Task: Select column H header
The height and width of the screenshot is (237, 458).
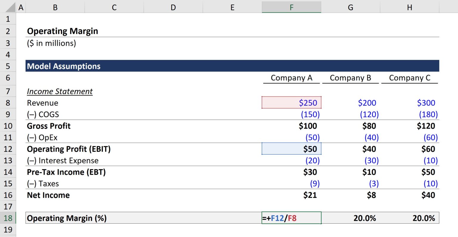Action: tap(410, 7)
